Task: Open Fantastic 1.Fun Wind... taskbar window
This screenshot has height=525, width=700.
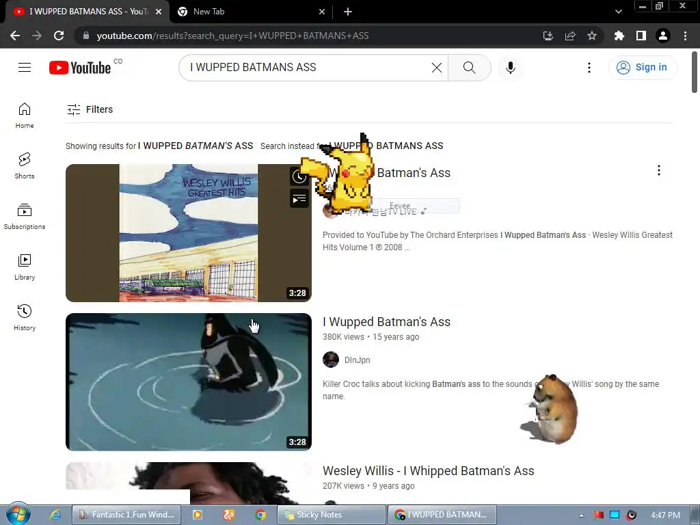Action: click(x=126, y=515)
